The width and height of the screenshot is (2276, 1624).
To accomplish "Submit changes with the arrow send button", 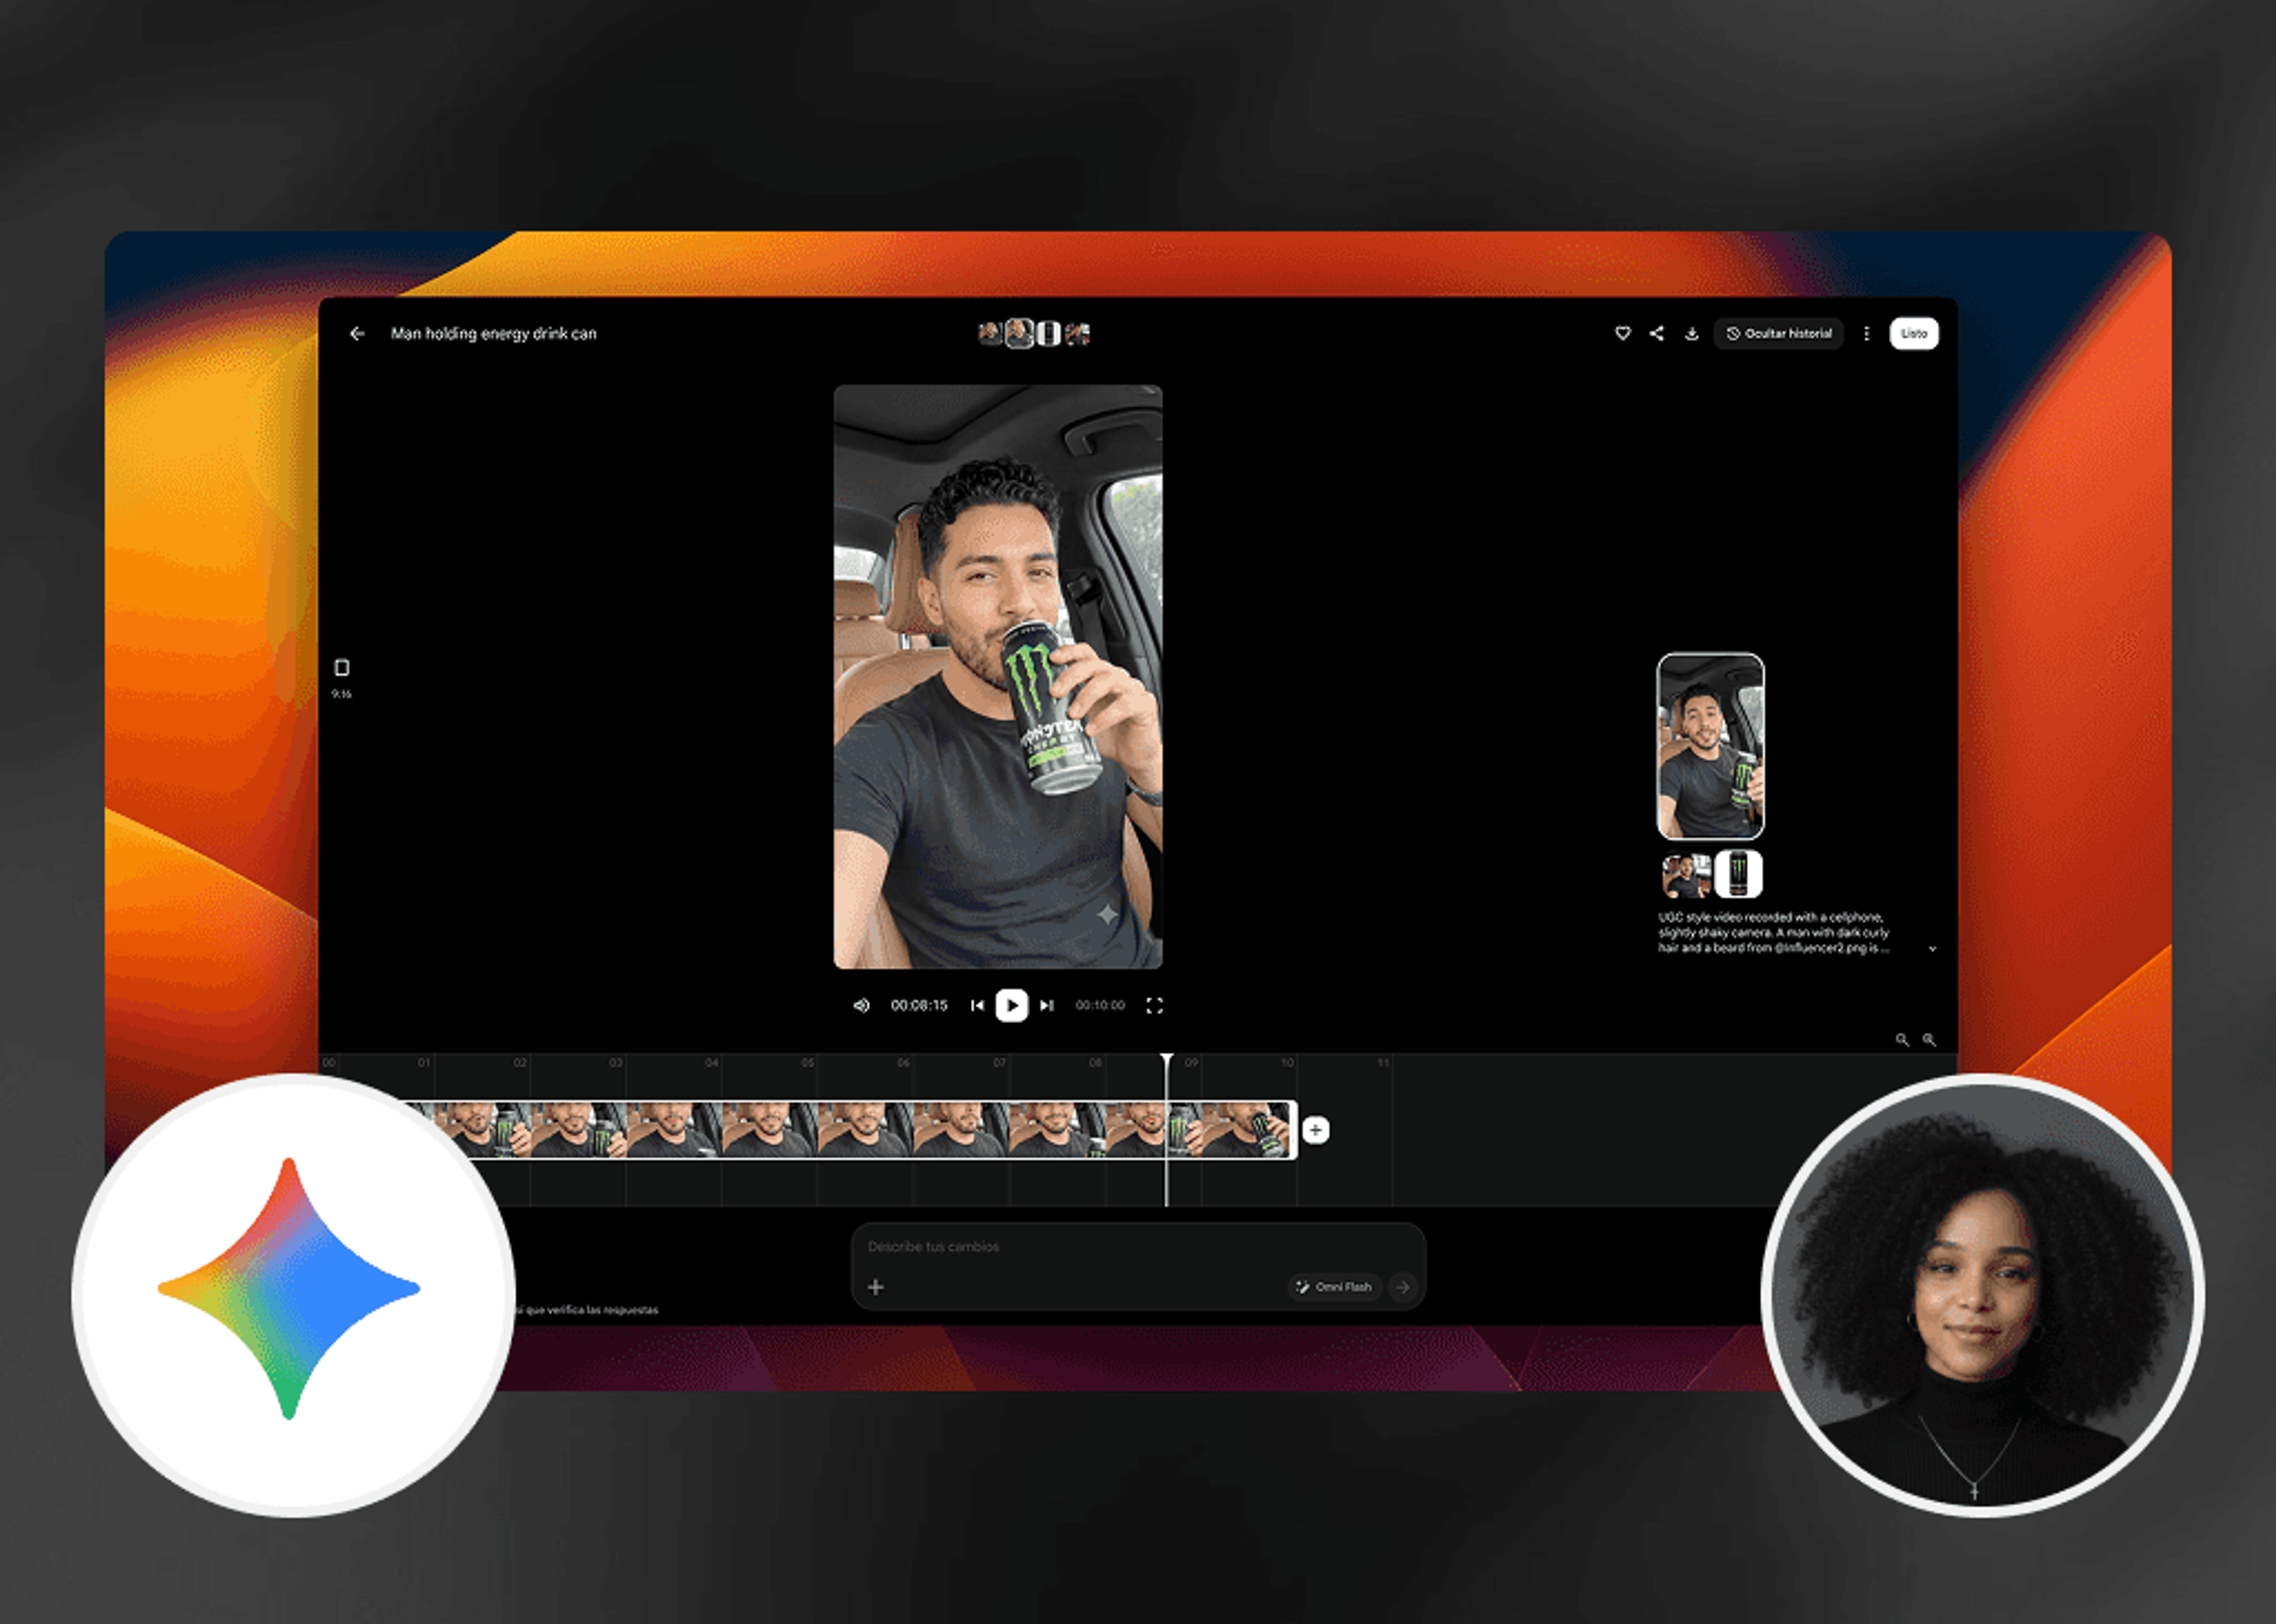I will (x=1402, y=1287).
